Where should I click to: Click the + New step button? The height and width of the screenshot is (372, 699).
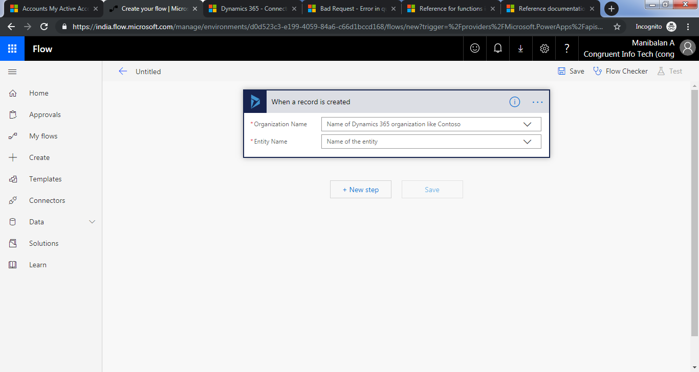tap(361, 190)
